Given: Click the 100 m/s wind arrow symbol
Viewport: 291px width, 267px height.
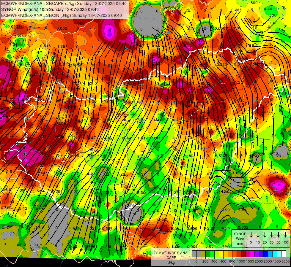Looking at the screenshot, I should pyautogui.click(x=285, y=234).
